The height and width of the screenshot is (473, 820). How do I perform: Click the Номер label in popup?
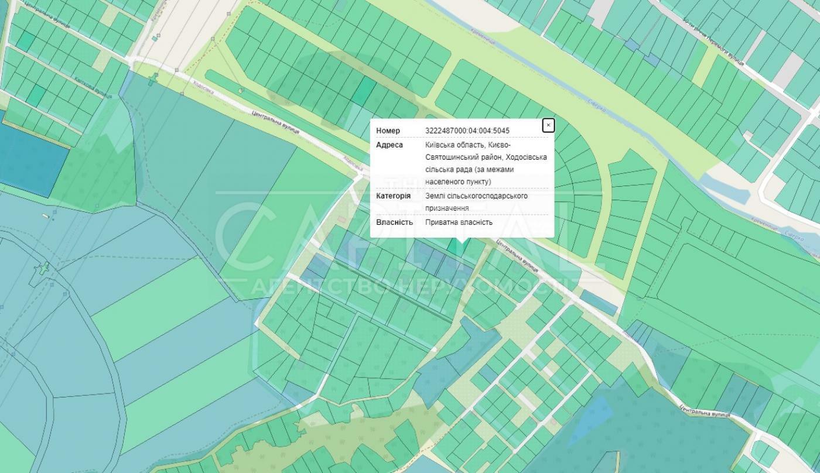388,131
